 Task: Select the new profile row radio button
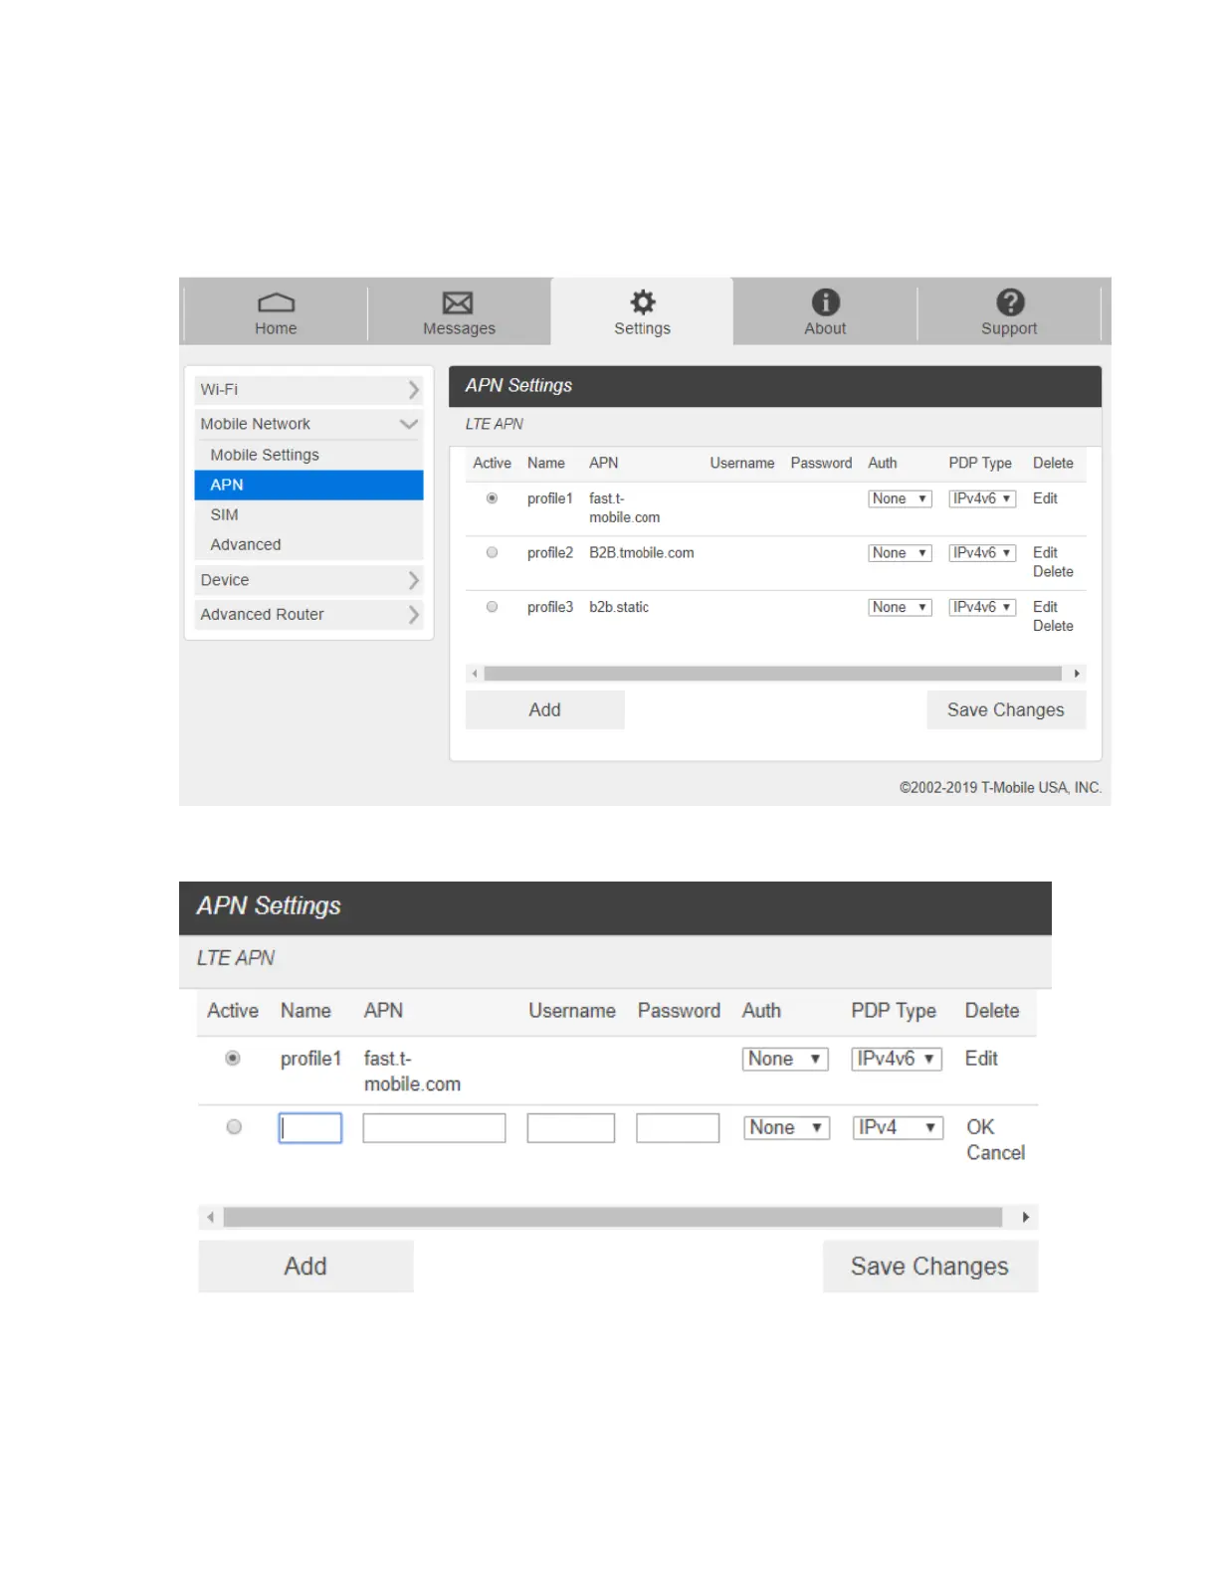coord(234,1127)
